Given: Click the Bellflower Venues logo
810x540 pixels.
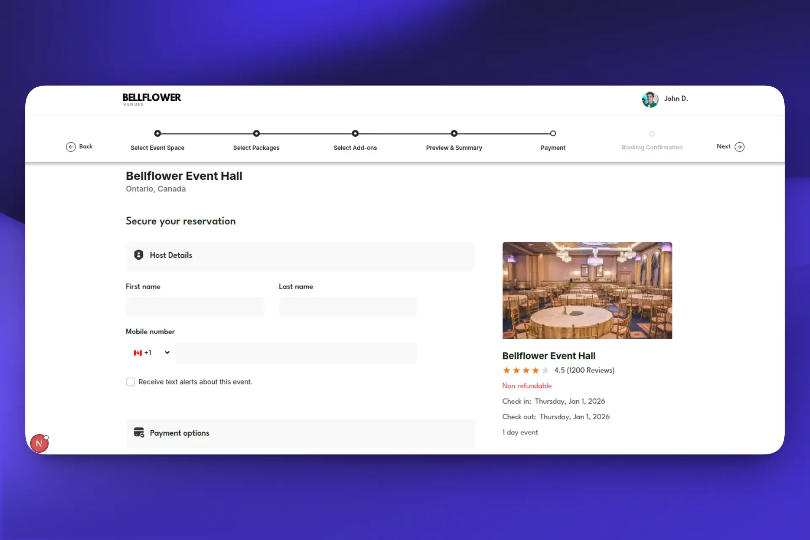Looking at the screenshot, I should tap(152, 99).
